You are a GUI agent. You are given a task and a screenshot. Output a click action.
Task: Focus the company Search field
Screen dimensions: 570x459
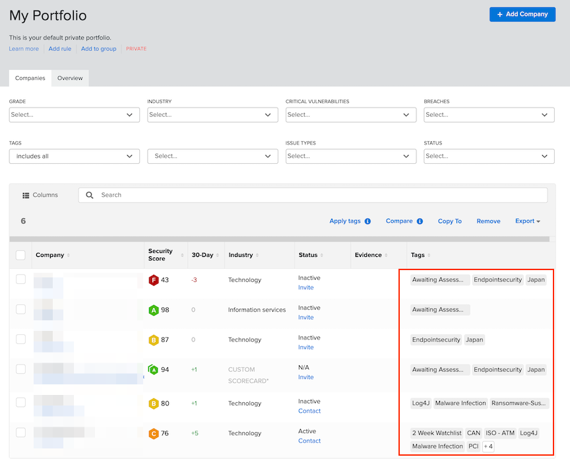[x=313, y=195]
